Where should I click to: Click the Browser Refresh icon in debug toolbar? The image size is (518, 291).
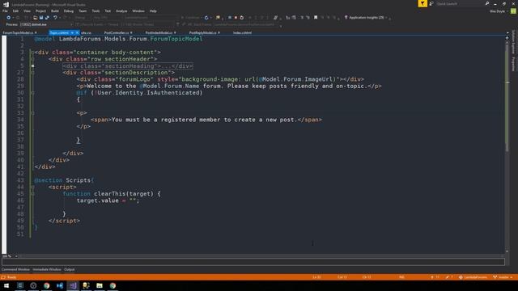point(206,18)
